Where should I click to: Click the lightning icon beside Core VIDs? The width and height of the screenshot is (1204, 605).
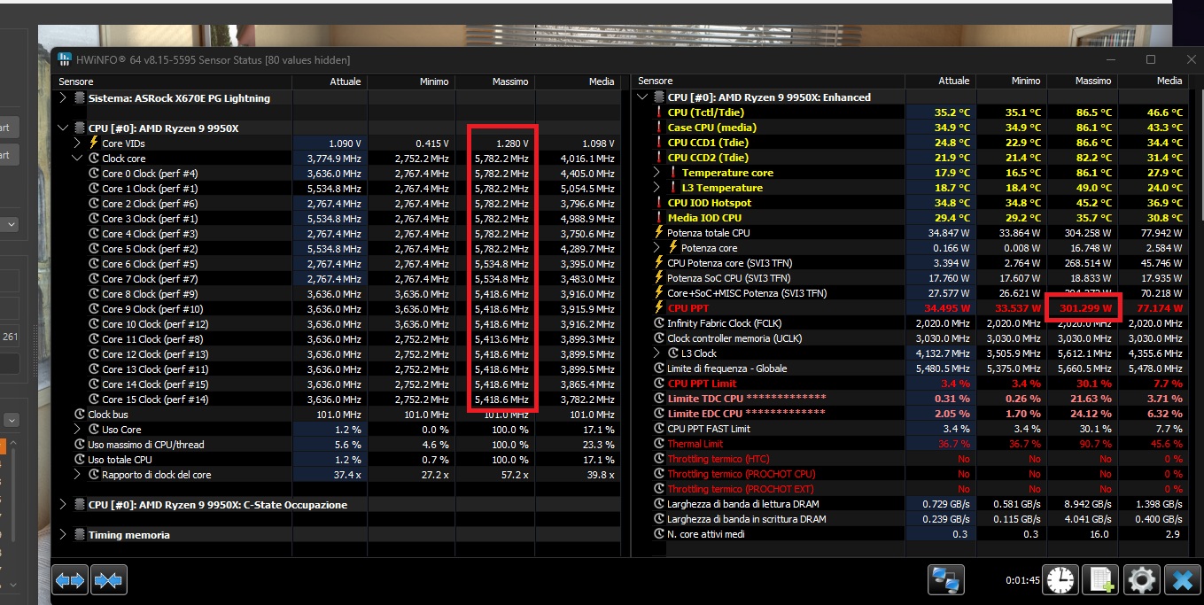(x=93, y=143)
